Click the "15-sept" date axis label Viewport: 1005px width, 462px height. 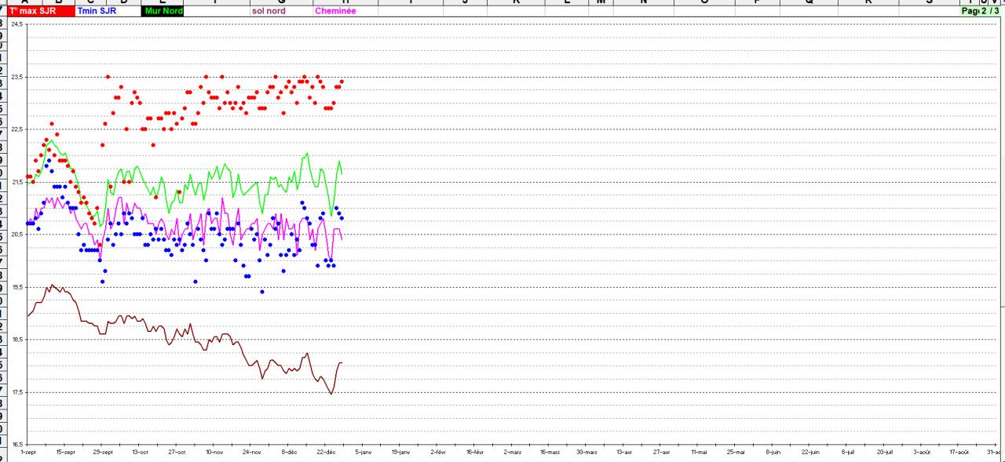tap(65, 453)
